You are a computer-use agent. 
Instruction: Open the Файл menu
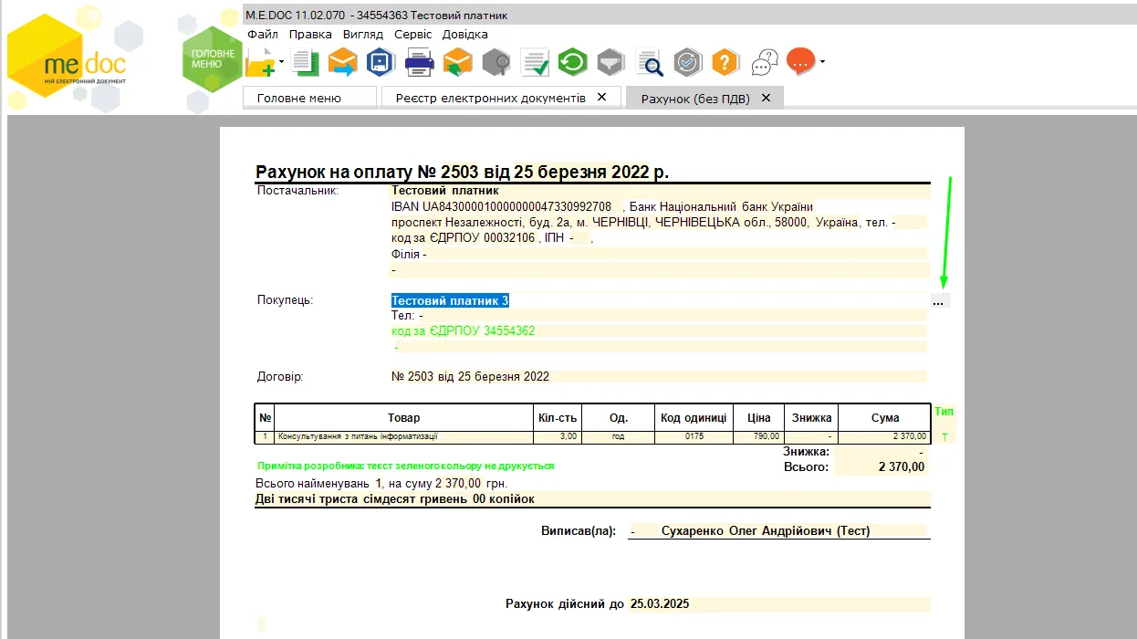pyautogui.click(x=263, y=34)
